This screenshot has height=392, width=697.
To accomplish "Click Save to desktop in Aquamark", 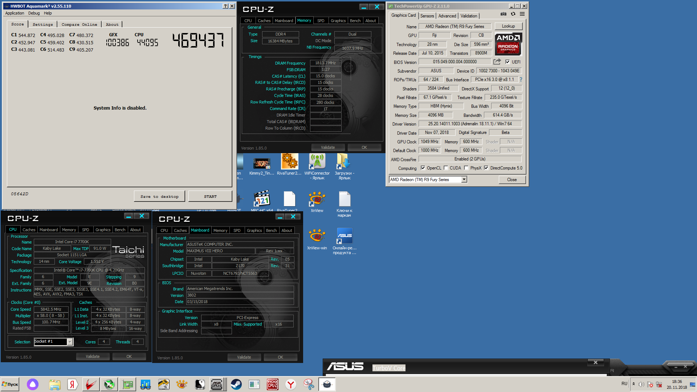I will point(159,196).
